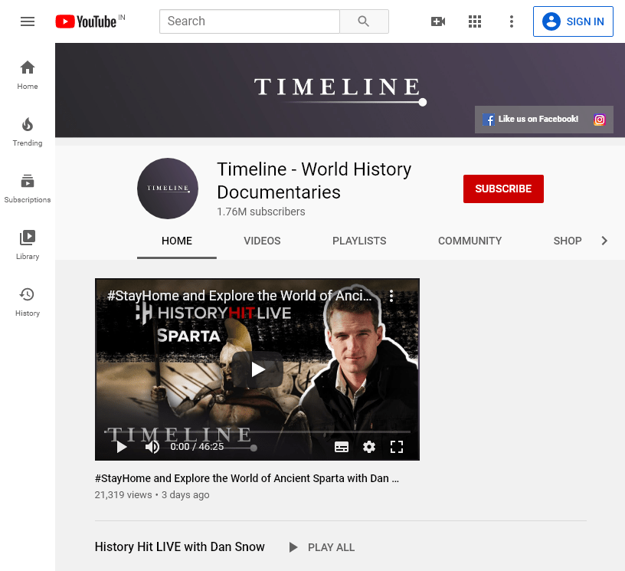Click the Instagram icon in banner
The width and height of the screenshot is (625, 571).
coord(600,120)
